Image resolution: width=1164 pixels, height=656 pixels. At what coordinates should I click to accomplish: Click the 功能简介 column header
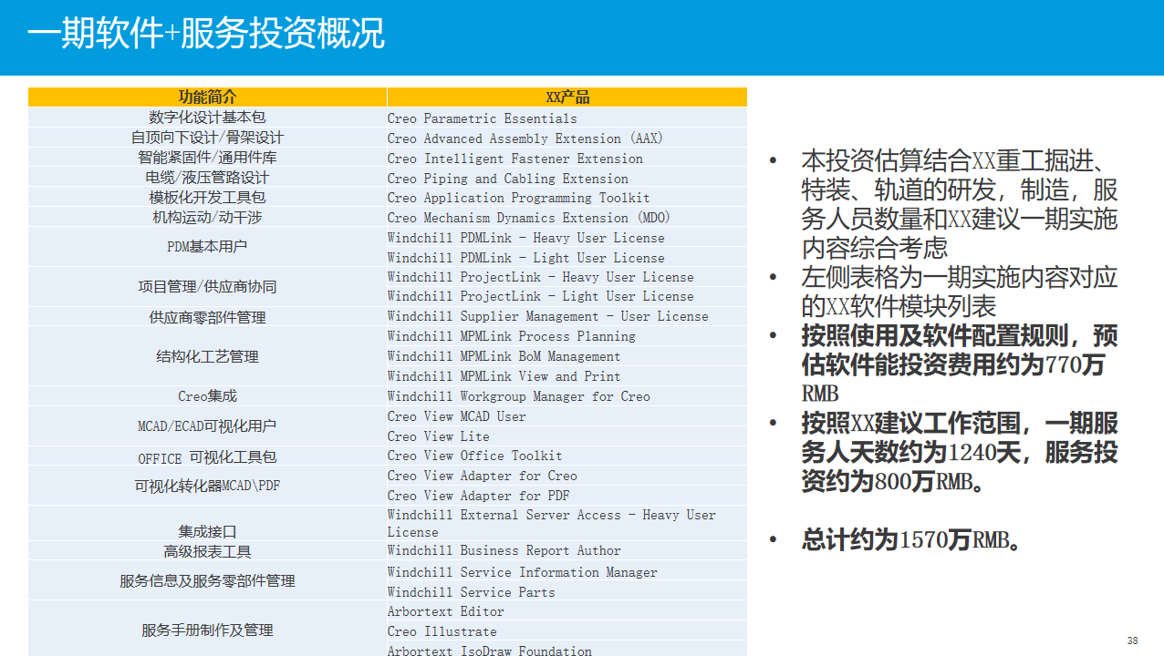207,97
